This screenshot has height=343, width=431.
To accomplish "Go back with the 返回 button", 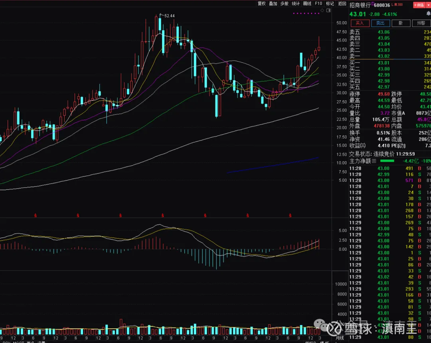I will pyautogui.click(x=342, y=4).
